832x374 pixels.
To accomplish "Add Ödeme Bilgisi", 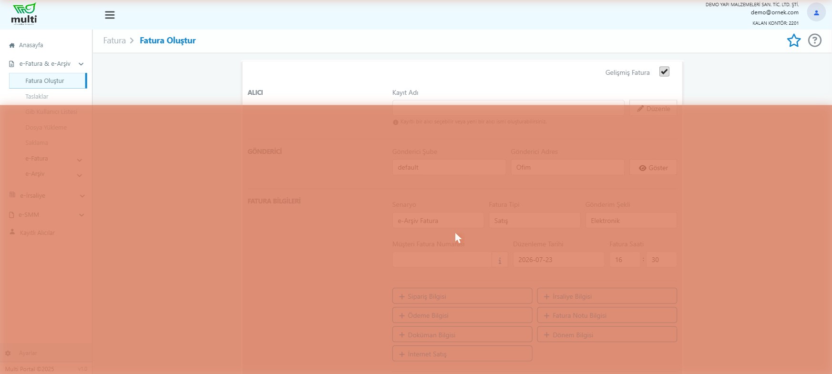I will pos(462,315).
